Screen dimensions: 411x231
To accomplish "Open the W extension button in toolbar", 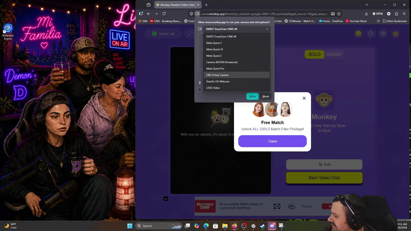I will 389,14.
